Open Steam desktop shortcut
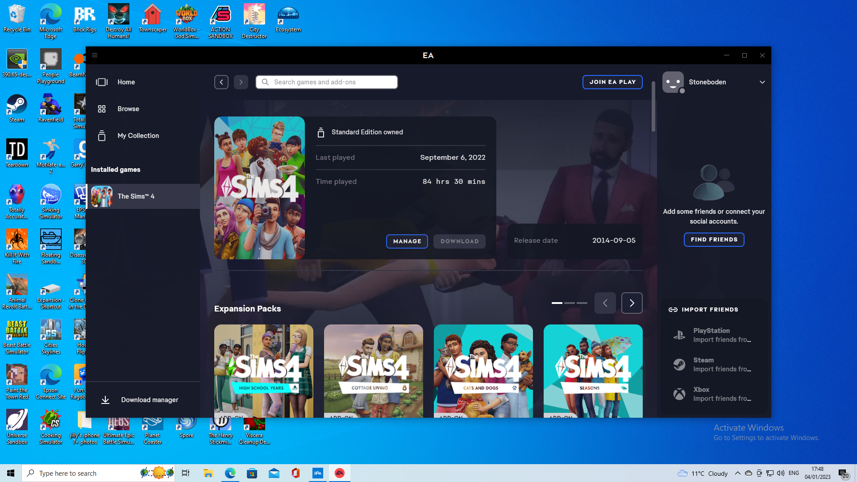Viewport: 857px width, 482px height. tap(17, 108)
